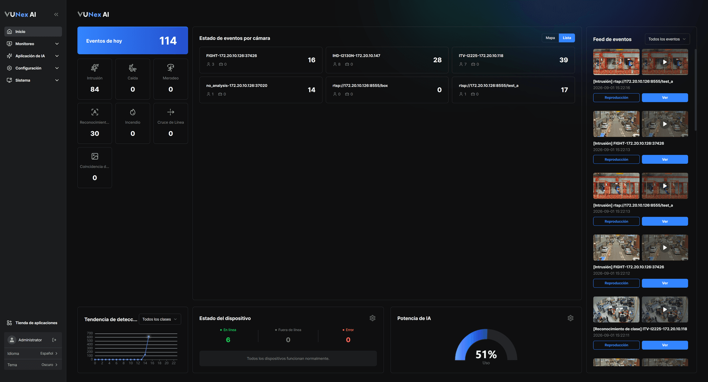
Task: Click Reproducción for the 15:22:12 FIGHT event
Action: pos(616,283)
